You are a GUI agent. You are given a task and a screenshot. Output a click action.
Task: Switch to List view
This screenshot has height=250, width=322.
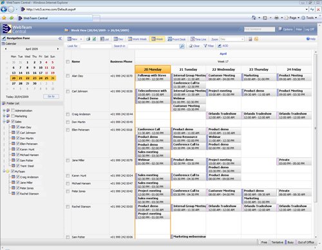105,39
